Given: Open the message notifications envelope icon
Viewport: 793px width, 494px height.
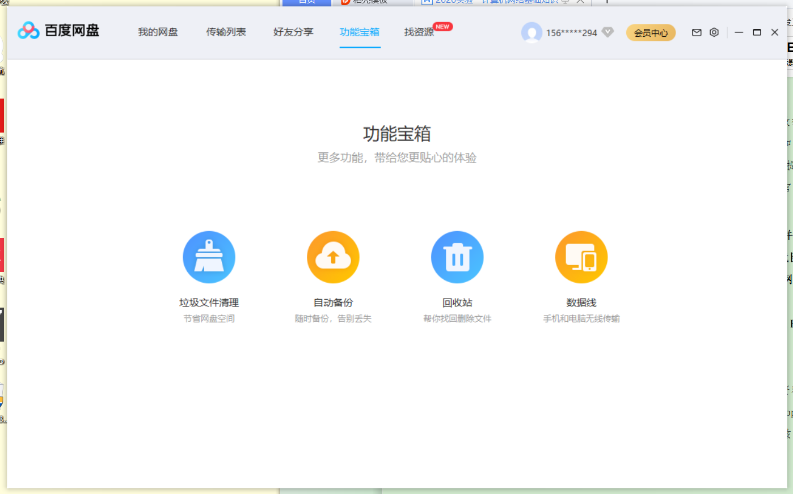Looking at the screenshot, I should click(697, 32).
